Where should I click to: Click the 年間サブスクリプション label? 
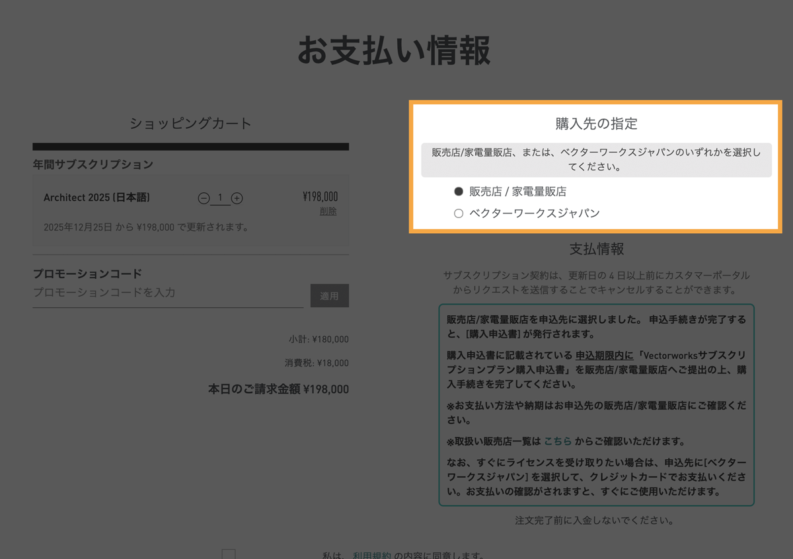[93, 164]
